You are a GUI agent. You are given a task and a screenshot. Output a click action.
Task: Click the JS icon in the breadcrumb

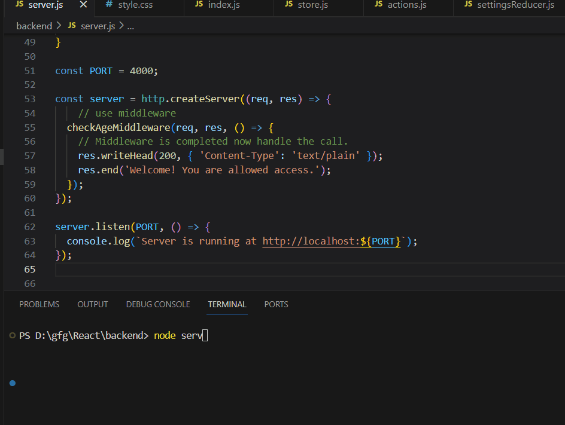(72, 26)
